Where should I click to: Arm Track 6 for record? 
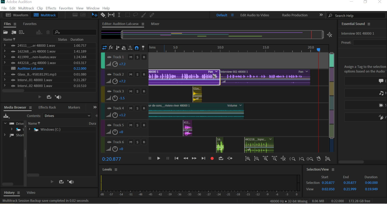pos(144,142)
